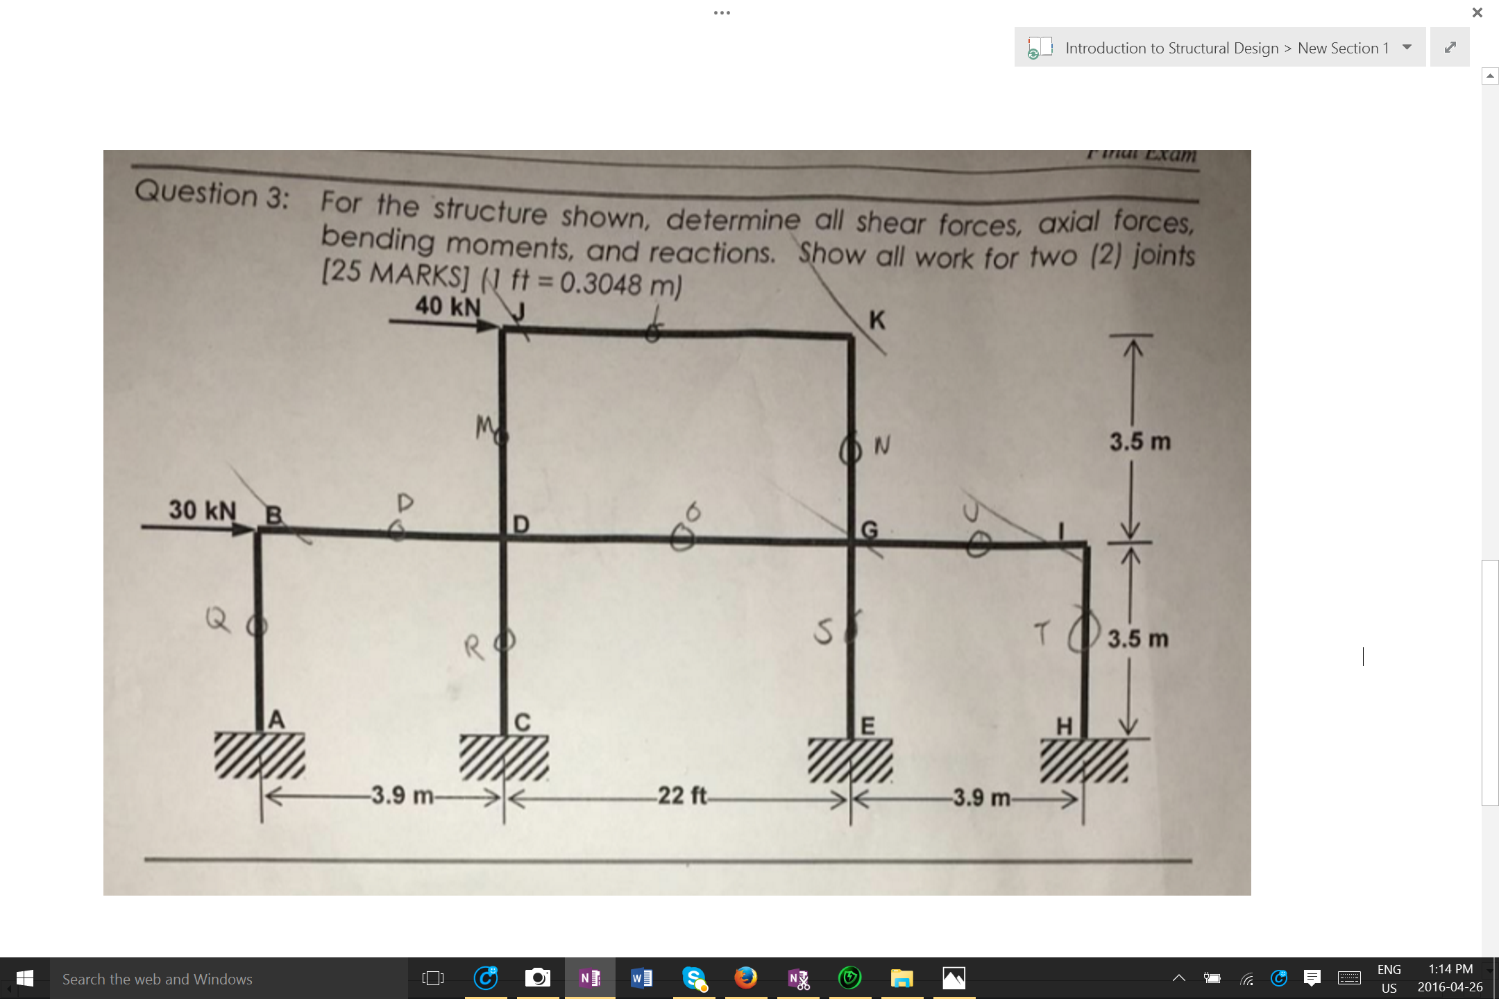The image size is (1499, 999).
Task: Open the dropdown arrow at top-right scrollbar
Action: tap(1490, 78)
